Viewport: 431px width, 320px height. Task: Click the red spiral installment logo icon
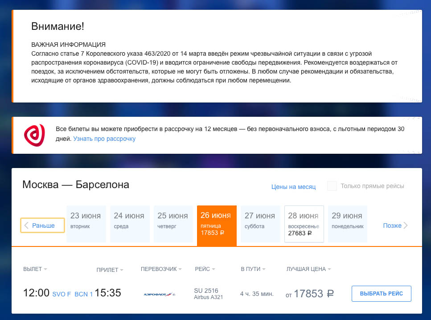[34, 135]
